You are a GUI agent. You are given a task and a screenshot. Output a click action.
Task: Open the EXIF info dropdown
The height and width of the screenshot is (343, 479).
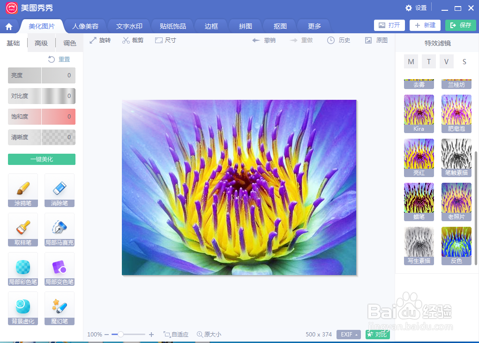[x=348, y=334]
